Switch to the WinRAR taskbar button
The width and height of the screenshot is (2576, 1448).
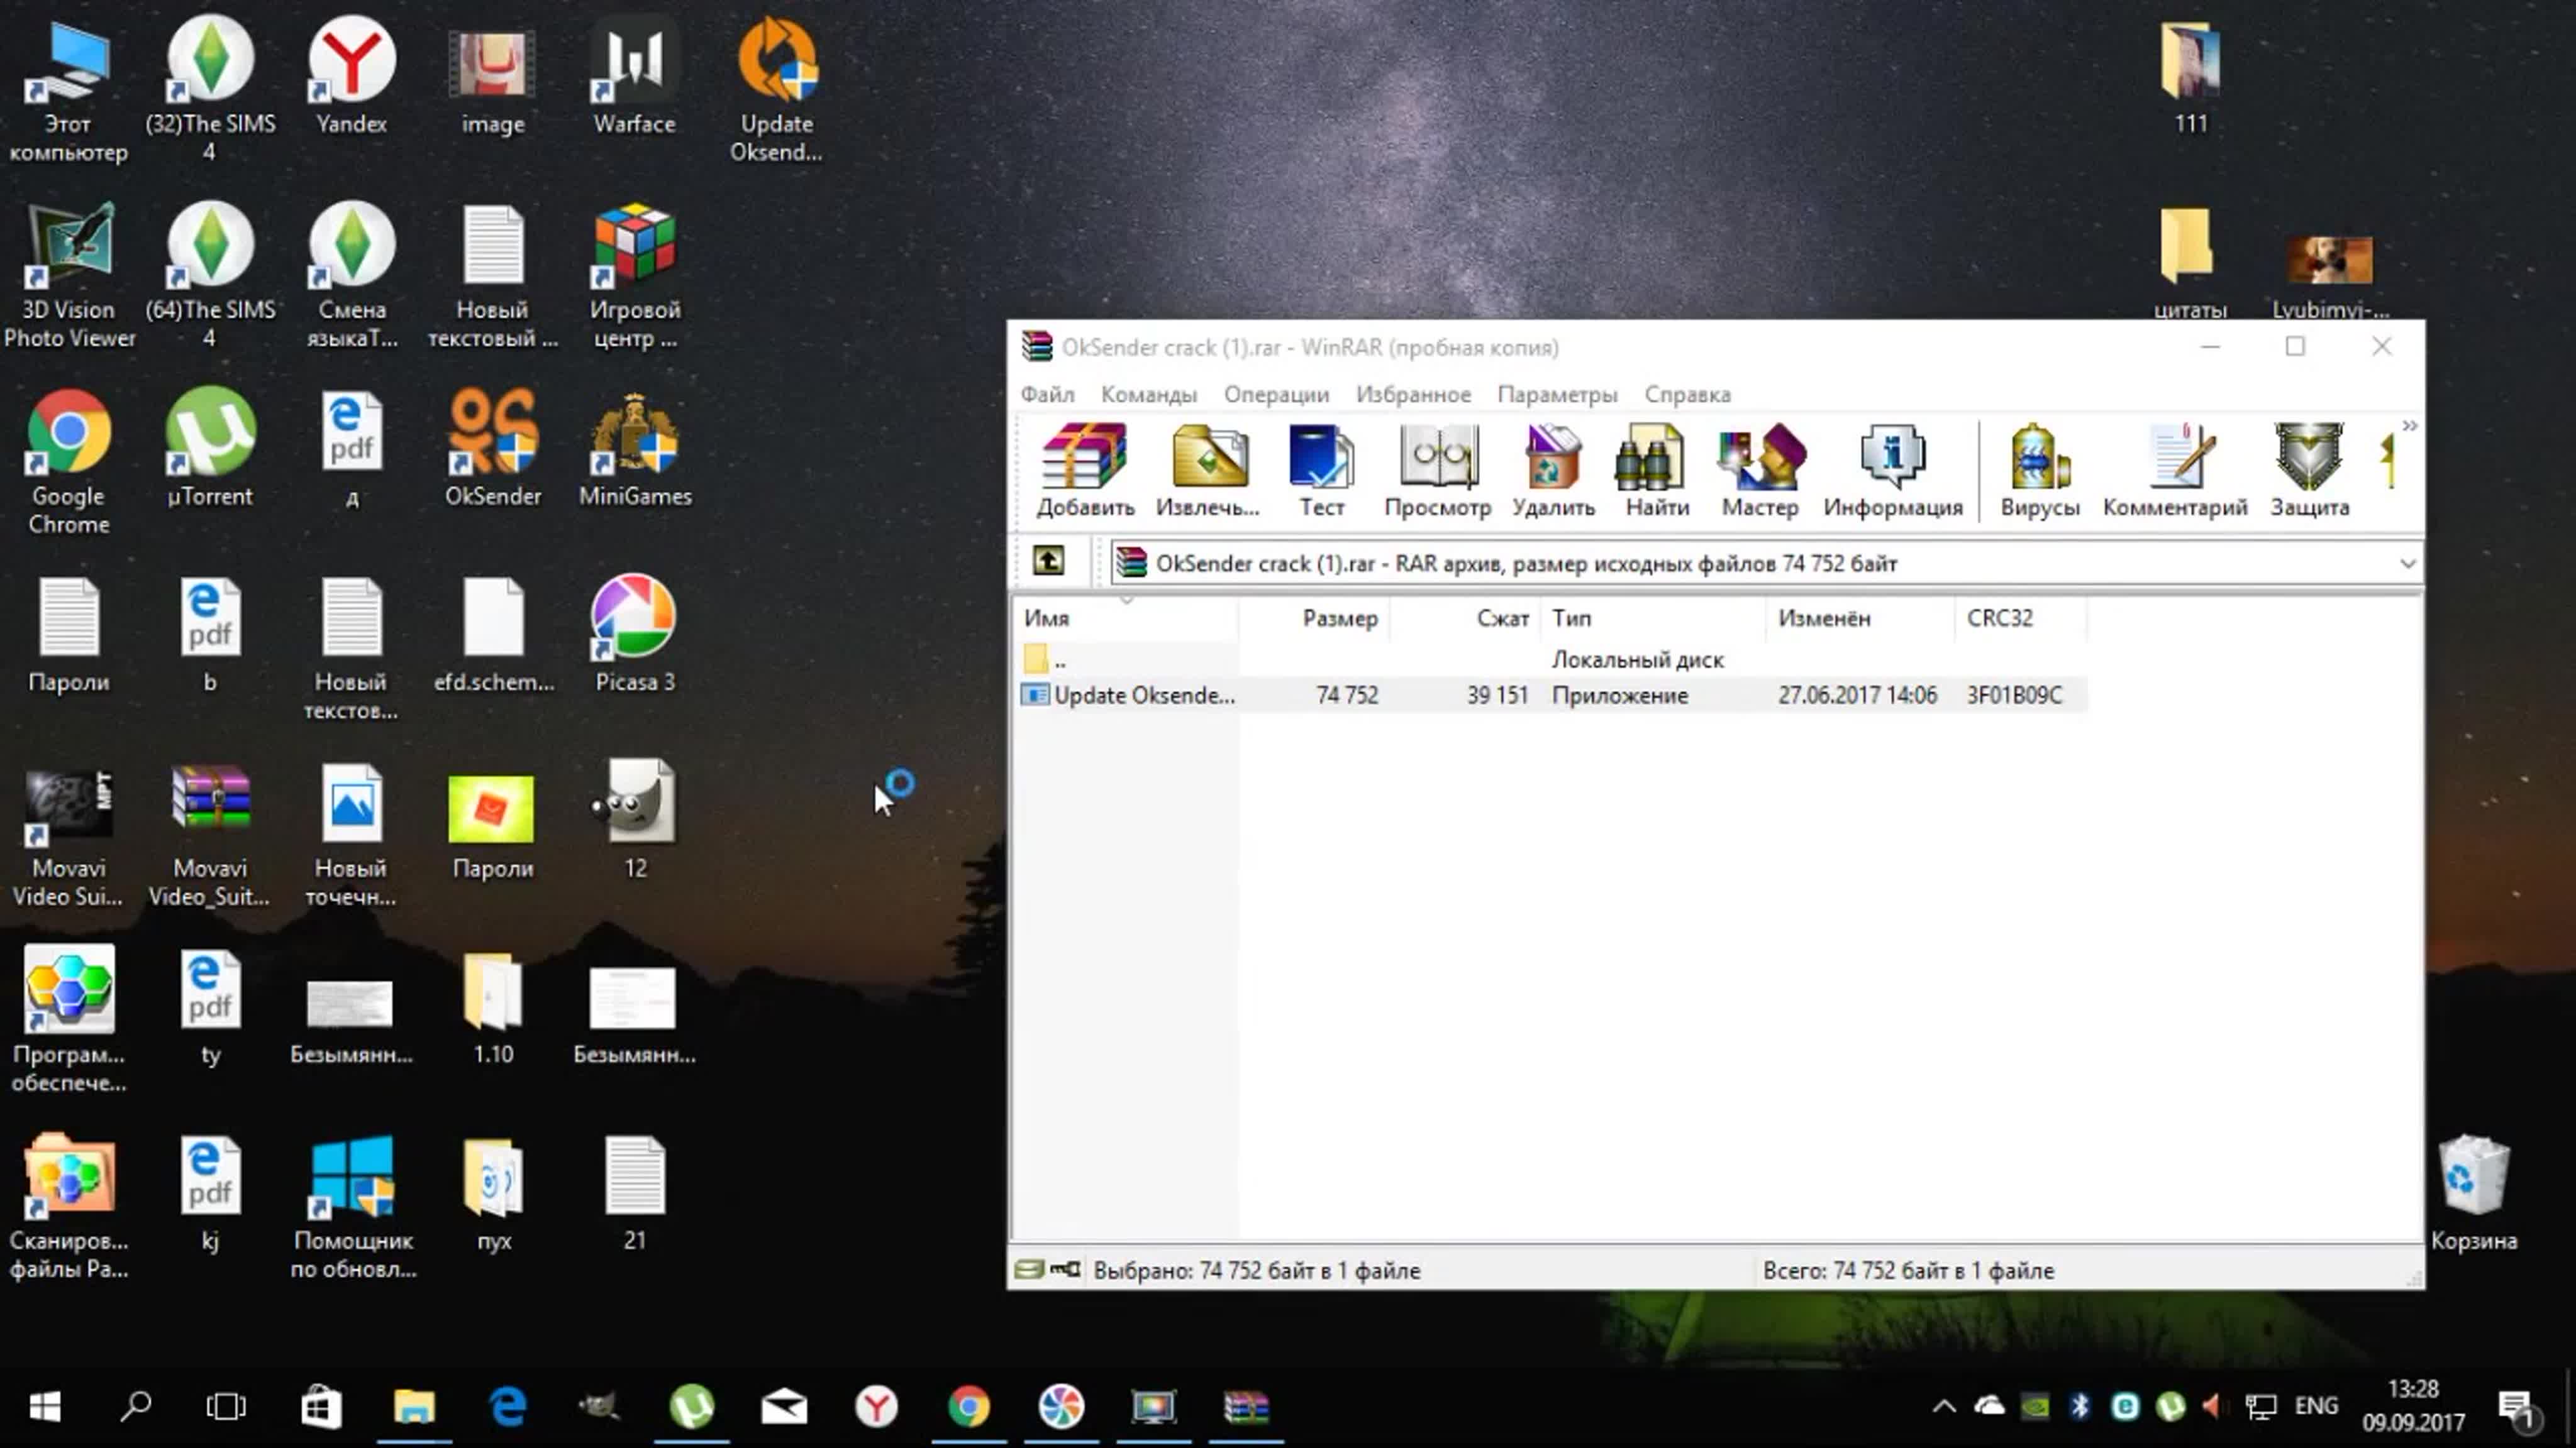click(x=1245, y=1407)
